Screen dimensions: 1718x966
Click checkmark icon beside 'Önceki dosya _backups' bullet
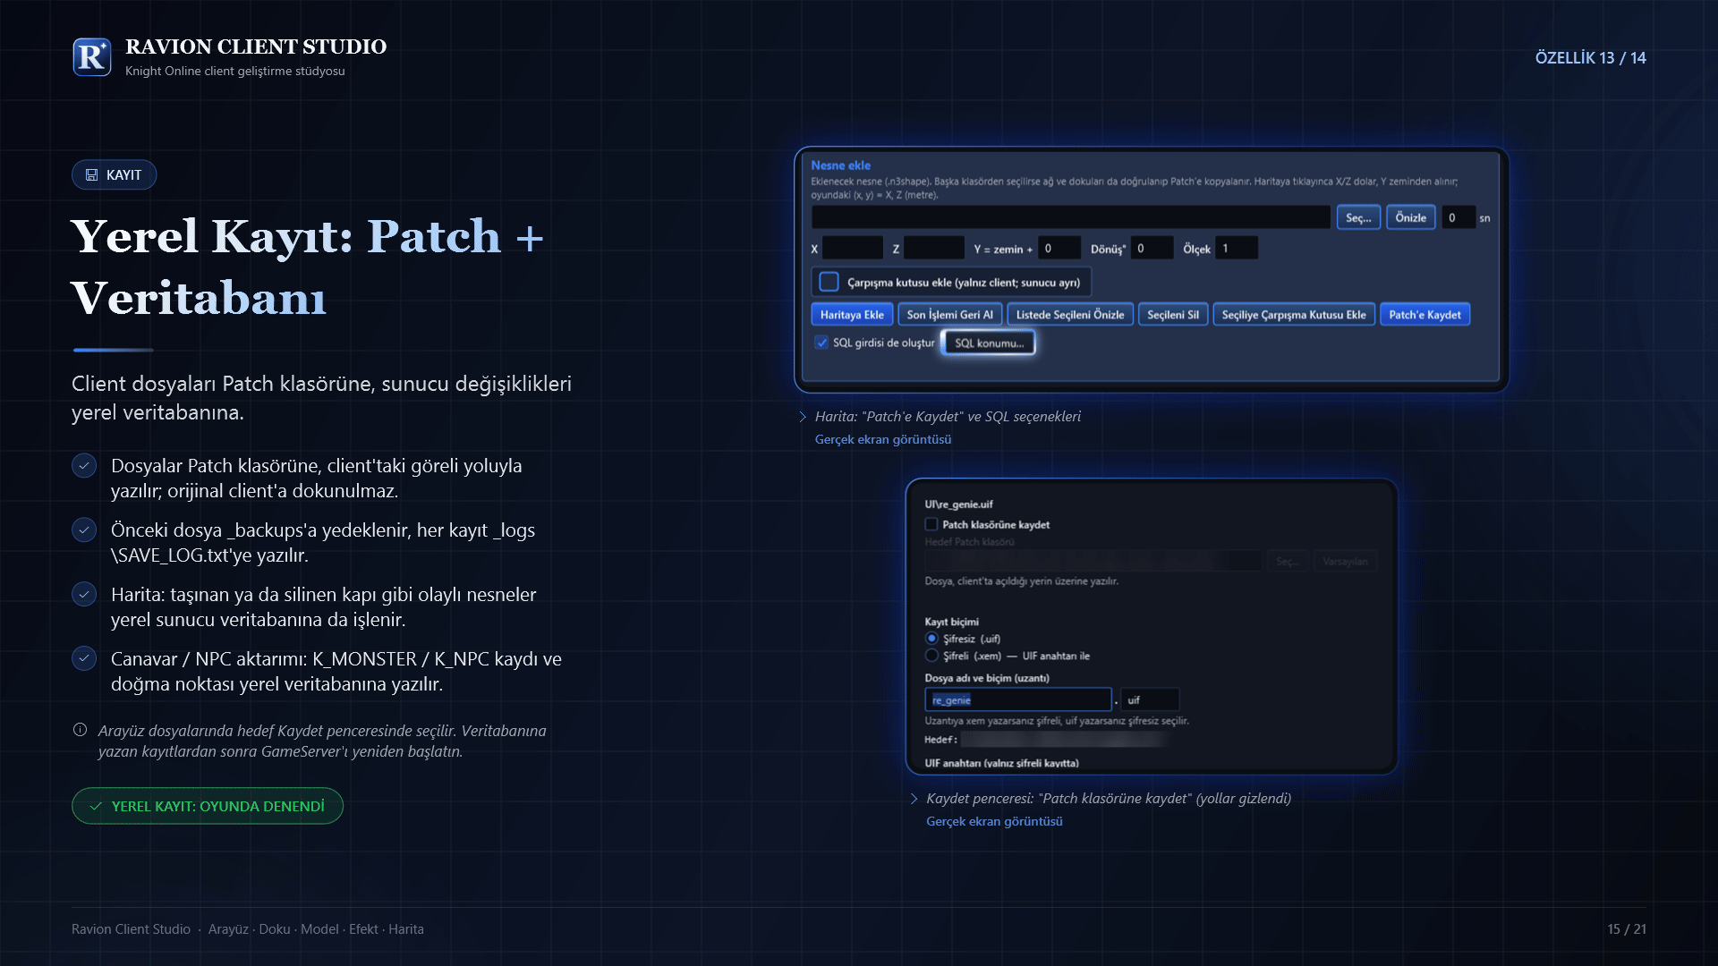[x=84, y=530]
